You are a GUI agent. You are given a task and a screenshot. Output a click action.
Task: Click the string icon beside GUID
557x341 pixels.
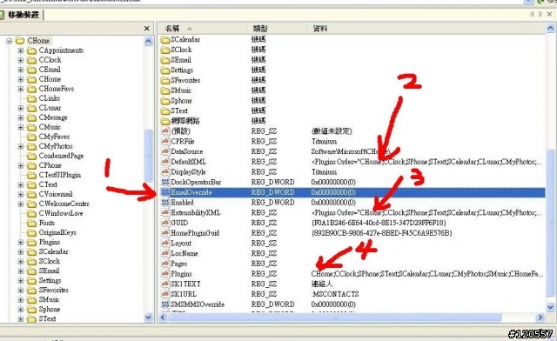(165, 223)
